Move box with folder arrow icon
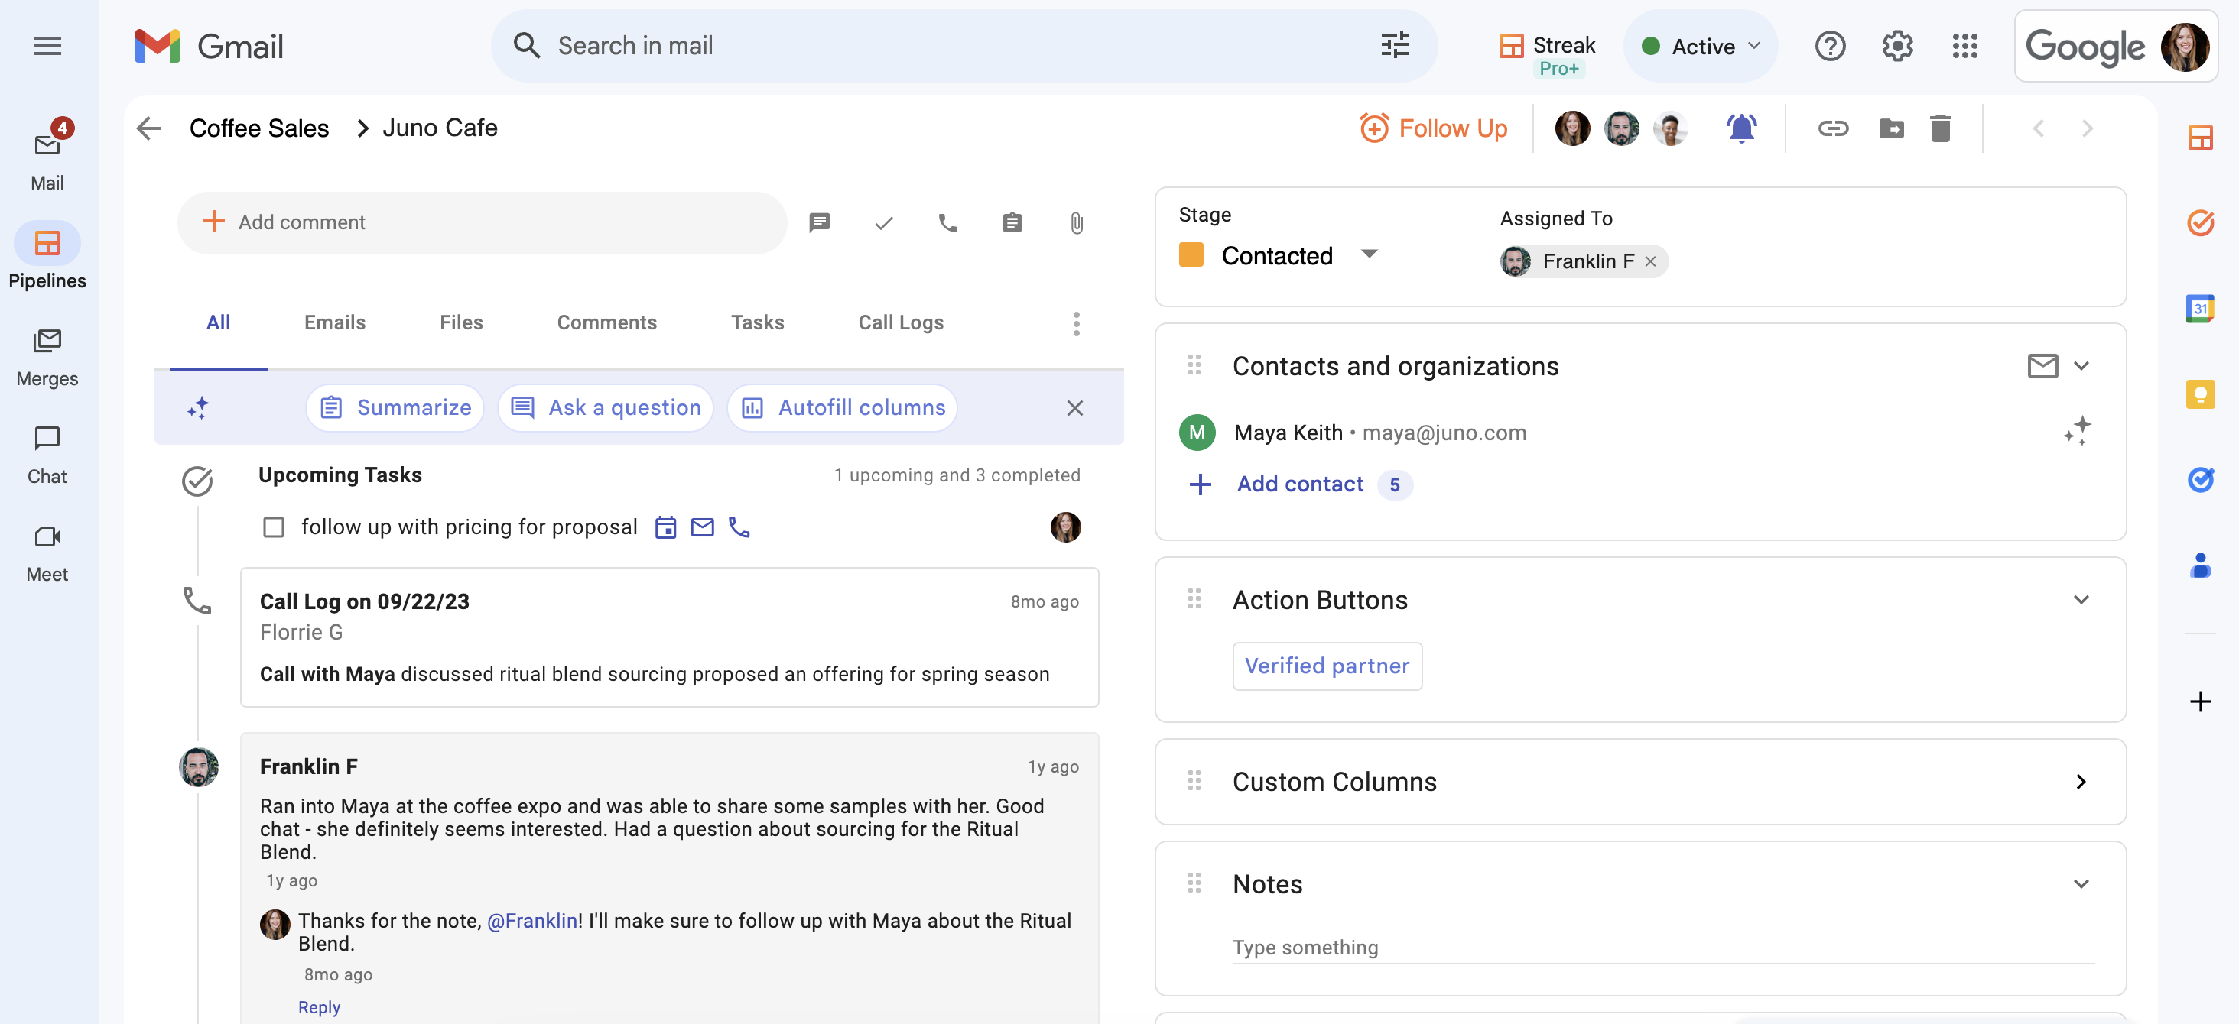This screenshot has width=2239, height=1024. pyautogui.click(x=1891, y=128)
